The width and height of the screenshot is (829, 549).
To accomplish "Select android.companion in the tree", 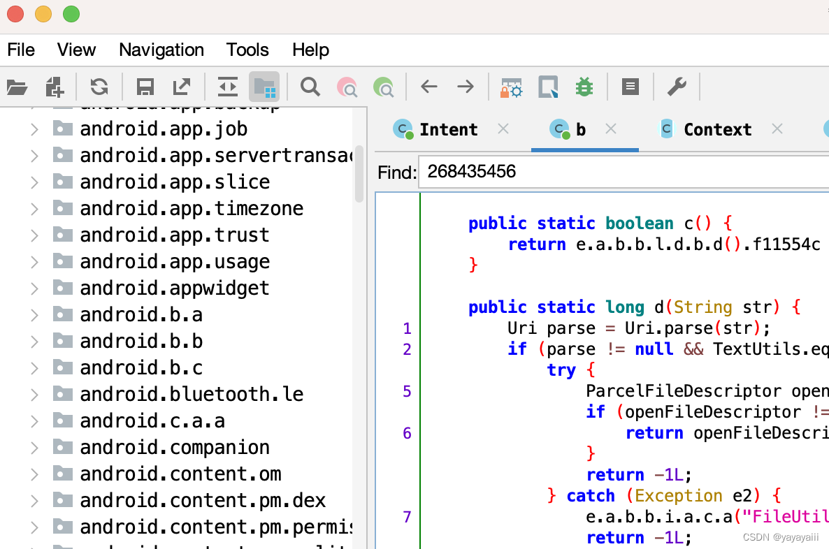I will [175, 448].
